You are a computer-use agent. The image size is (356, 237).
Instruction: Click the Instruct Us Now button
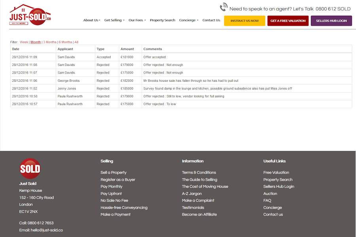[244, 21]
